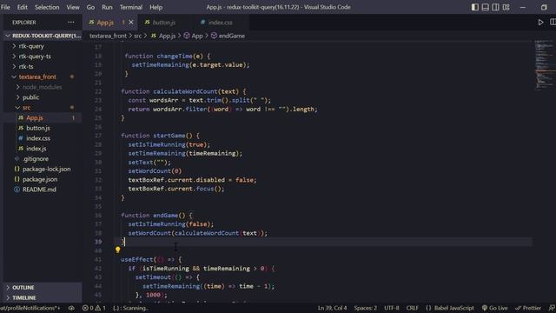Image resolution: width=556 pixels, height=313 pixels.
Task: Change indentation via Spaces: 2
Action: pos(365,308)
